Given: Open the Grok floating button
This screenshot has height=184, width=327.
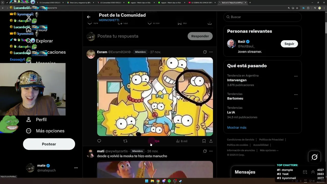Looking at the screenshot, I should pos(314,157).
